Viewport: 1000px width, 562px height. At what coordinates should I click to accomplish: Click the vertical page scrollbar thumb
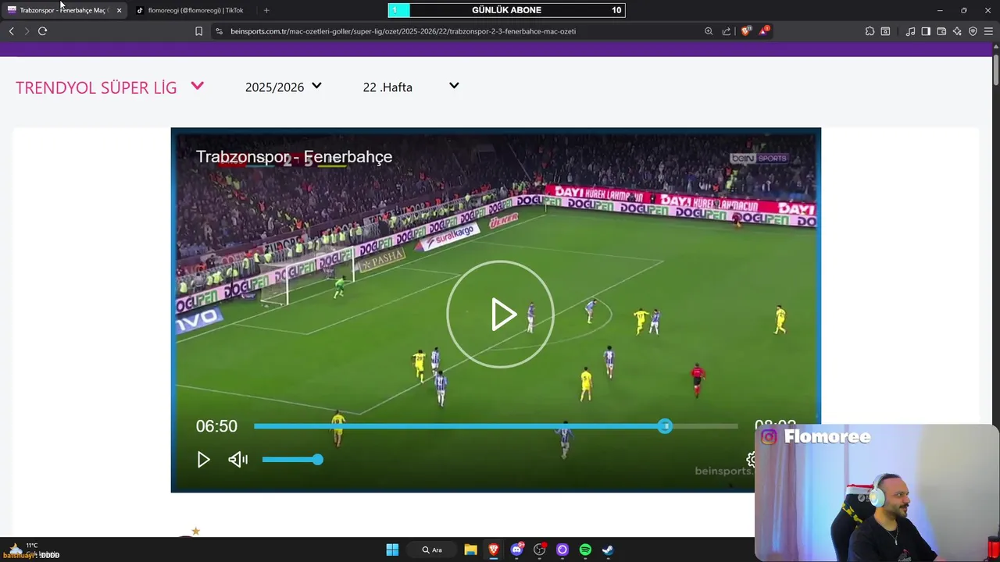995,69
